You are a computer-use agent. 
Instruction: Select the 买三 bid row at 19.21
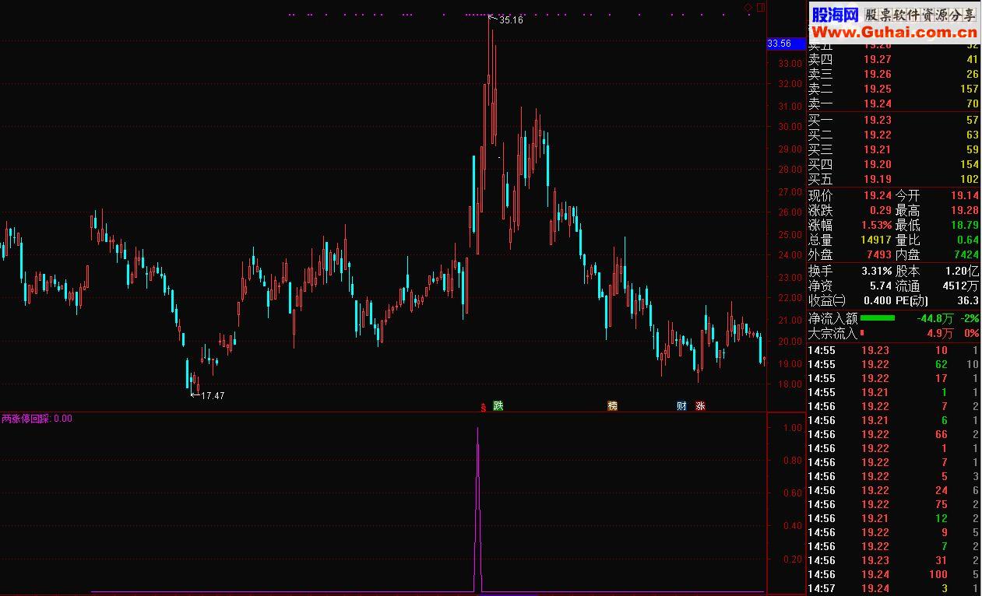point(894,149)
